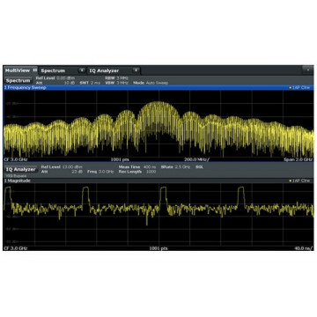
Task: Click the Span 2.0 GHz label
Action: tap(298, 159)
